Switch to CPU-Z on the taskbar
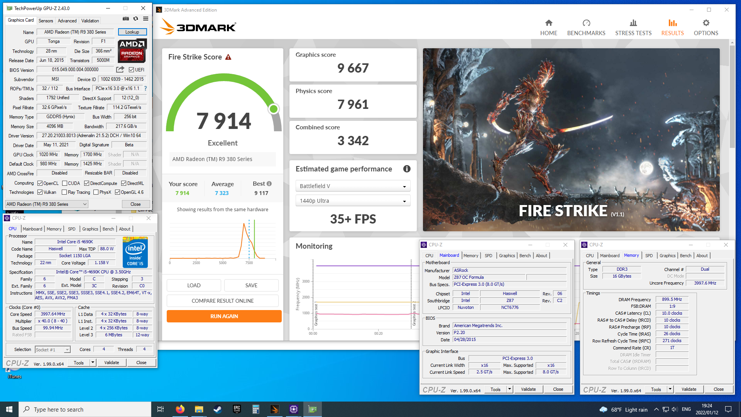741x417 pixels. click(x=293, y=409)
